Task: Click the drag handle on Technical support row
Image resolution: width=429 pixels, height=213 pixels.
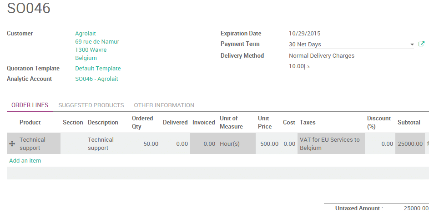Action: pos(12,144)
